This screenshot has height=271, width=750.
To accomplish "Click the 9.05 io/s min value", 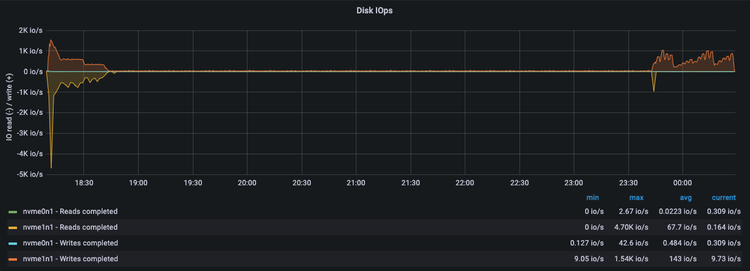I will pos(589,259).
